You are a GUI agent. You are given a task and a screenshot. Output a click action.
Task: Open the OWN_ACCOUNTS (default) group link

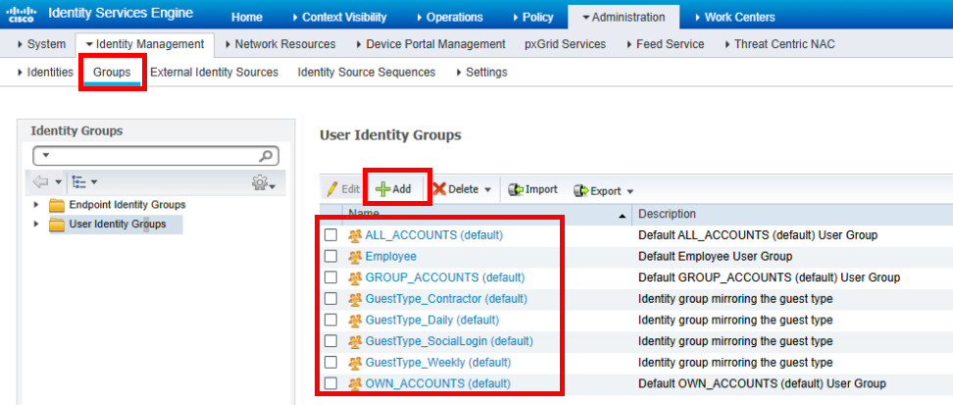pos(437,383)
